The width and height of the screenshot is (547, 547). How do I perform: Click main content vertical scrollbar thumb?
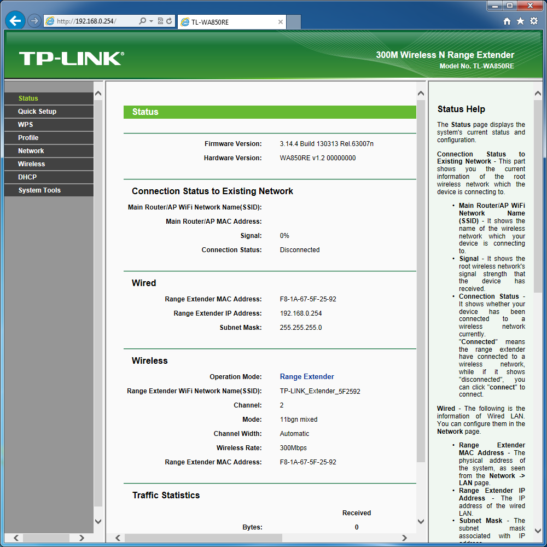pos(421,281)
